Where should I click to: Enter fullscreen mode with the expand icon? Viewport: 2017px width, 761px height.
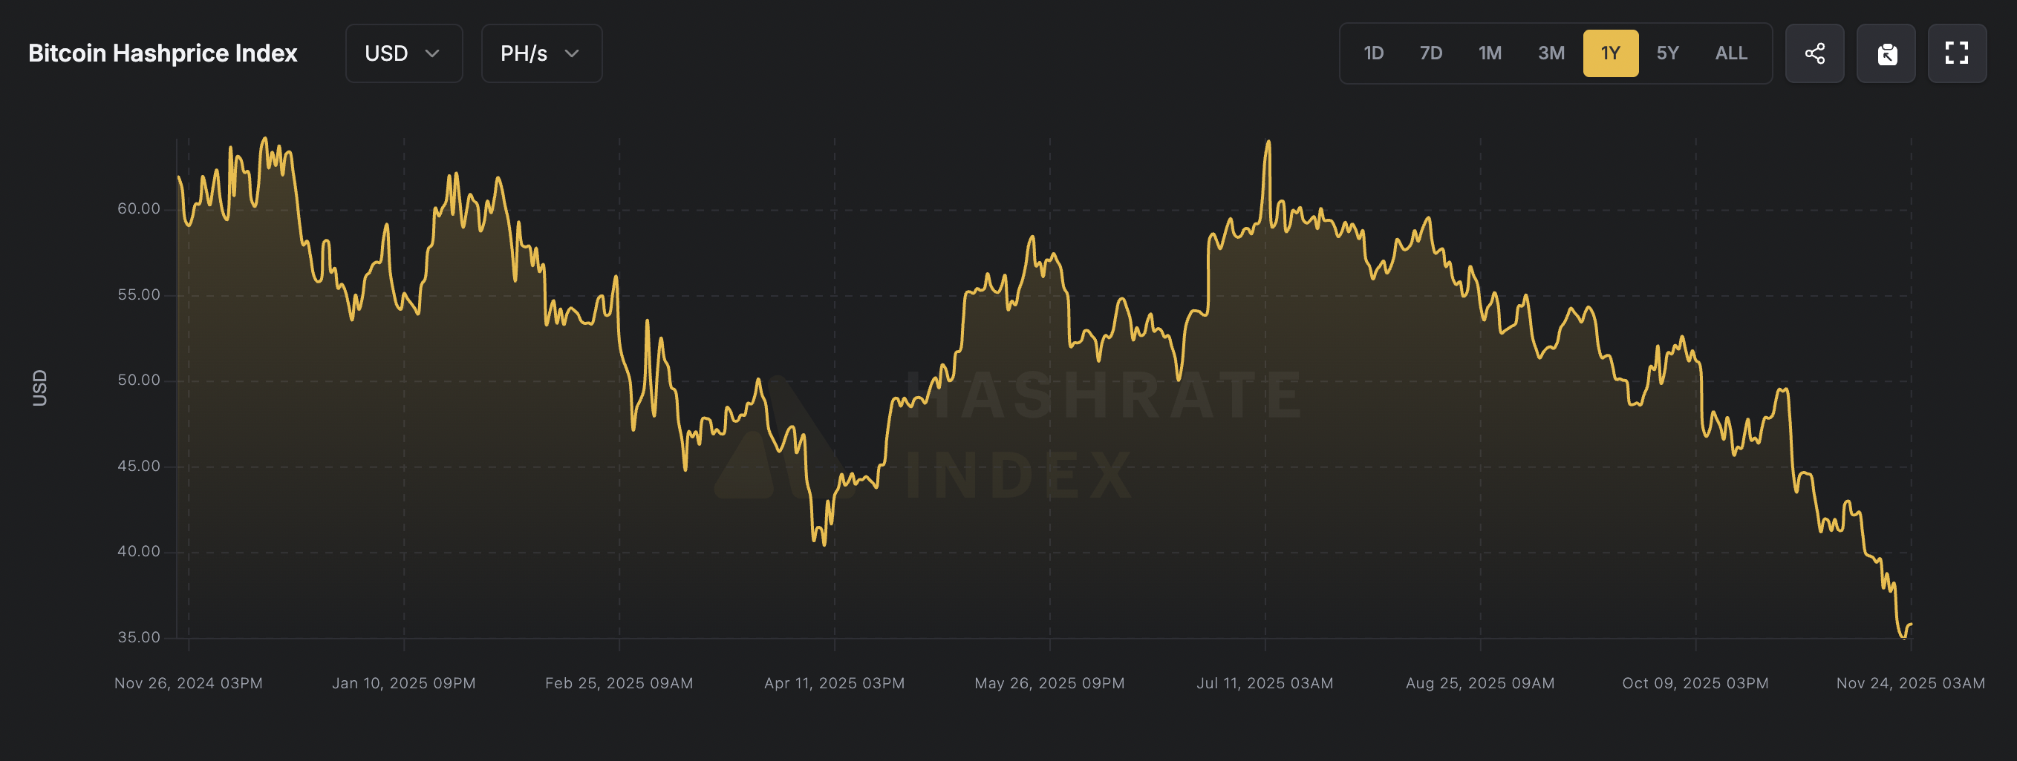pos(1957,53)
